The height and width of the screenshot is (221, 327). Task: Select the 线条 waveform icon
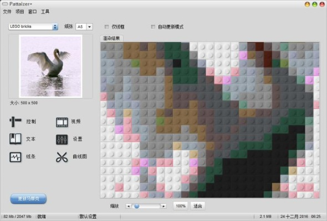pyautogui.click(x=15, y=157)
